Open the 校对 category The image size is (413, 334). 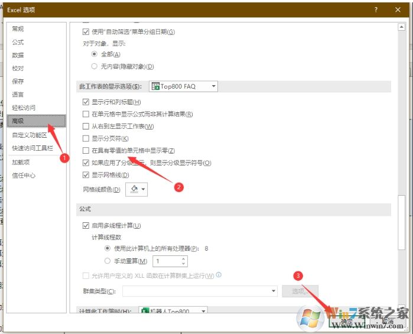pos(18,68)
